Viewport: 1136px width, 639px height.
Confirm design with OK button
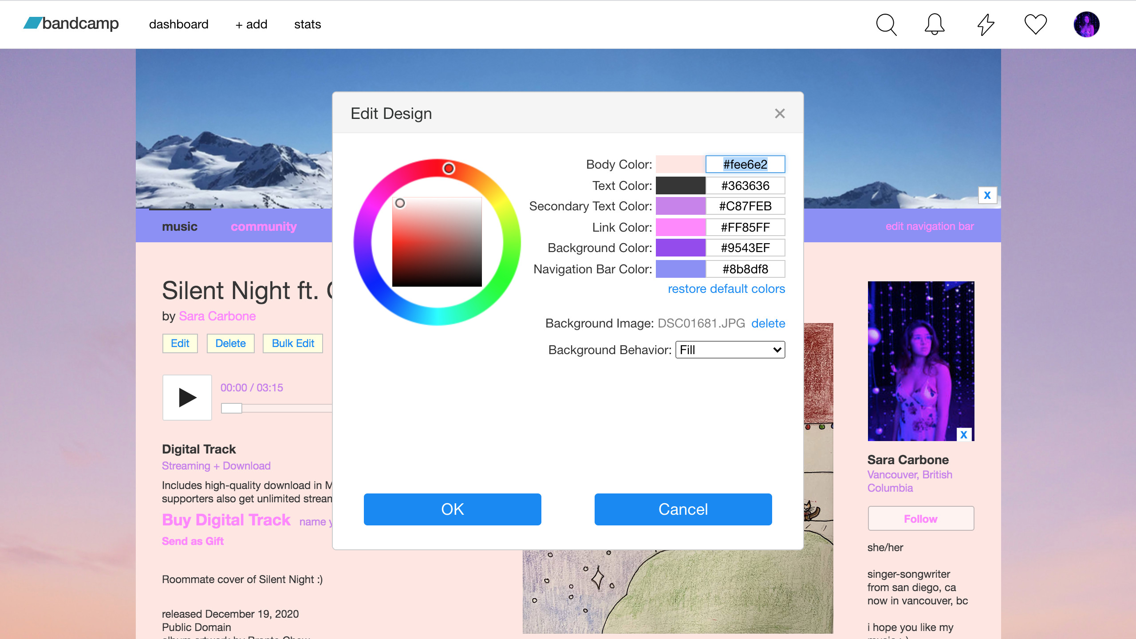coord(452,509)
